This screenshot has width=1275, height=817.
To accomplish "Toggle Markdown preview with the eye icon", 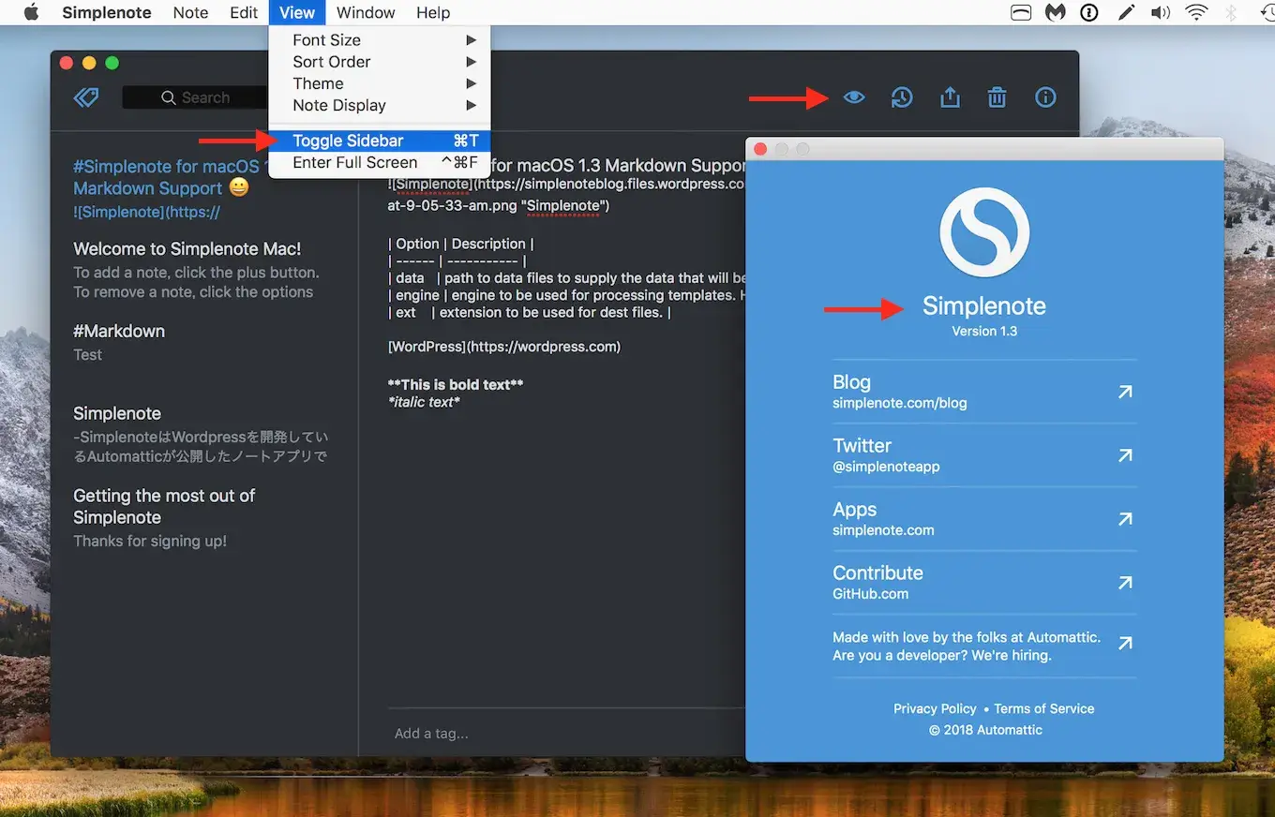I will point(853,97).
